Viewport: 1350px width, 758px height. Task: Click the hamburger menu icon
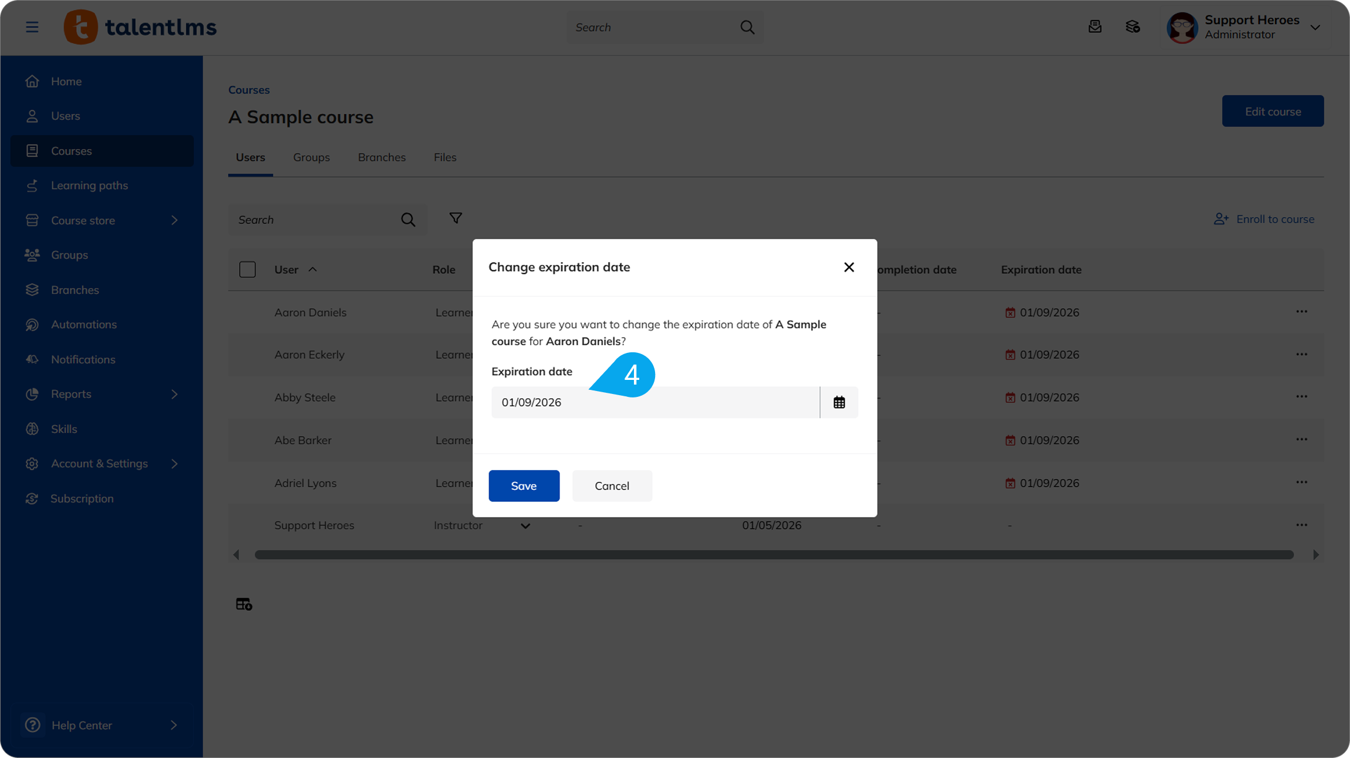tap(32, 27)
